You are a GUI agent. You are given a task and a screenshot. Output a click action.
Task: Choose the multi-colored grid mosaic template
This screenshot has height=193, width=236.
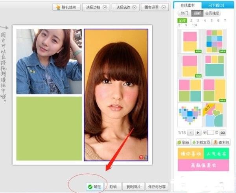pos(214,41)
